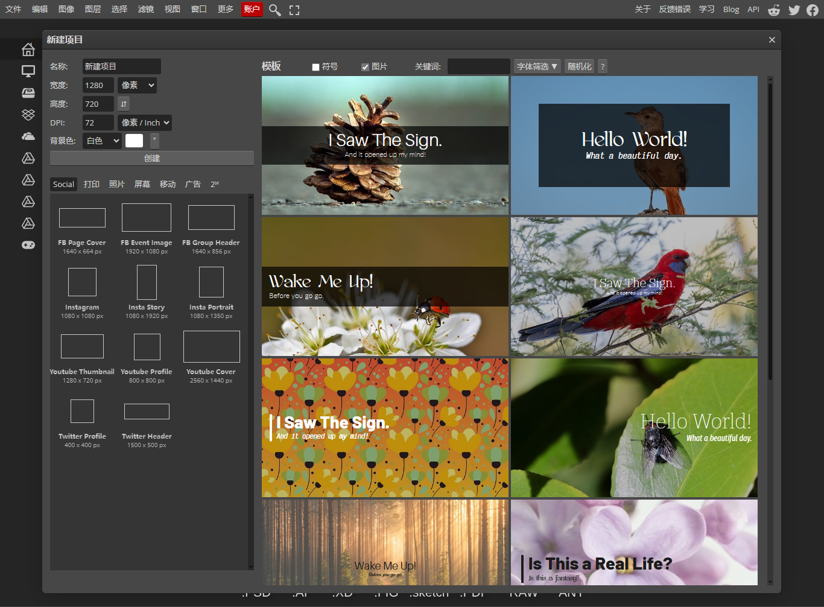This screenshot has width=824, height=607.
Task: Open the PeaDrive storage icon
Action: (28, 93)
